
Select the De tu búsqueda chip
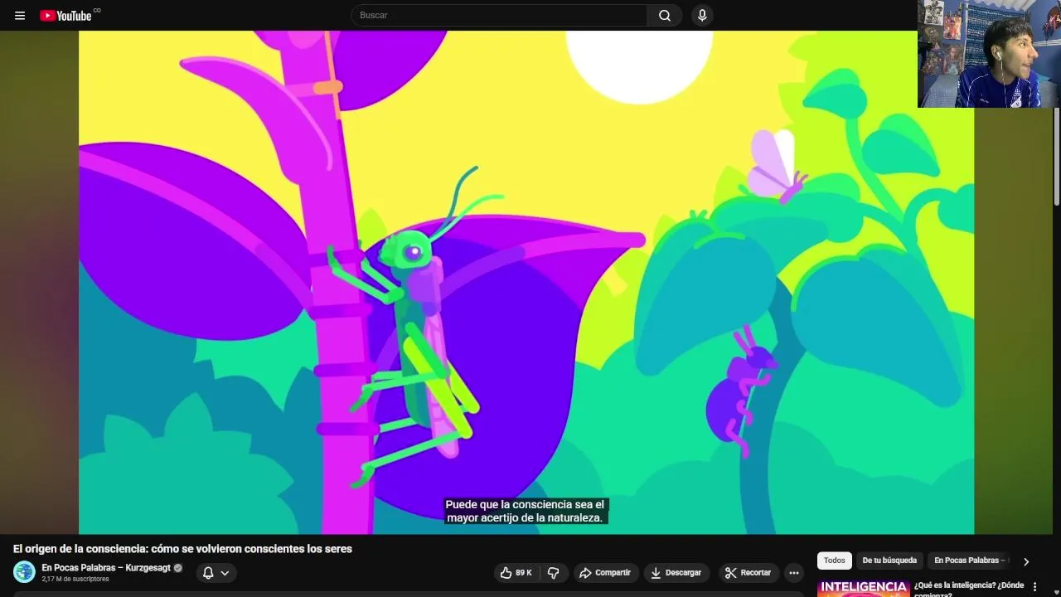(889, 561)
